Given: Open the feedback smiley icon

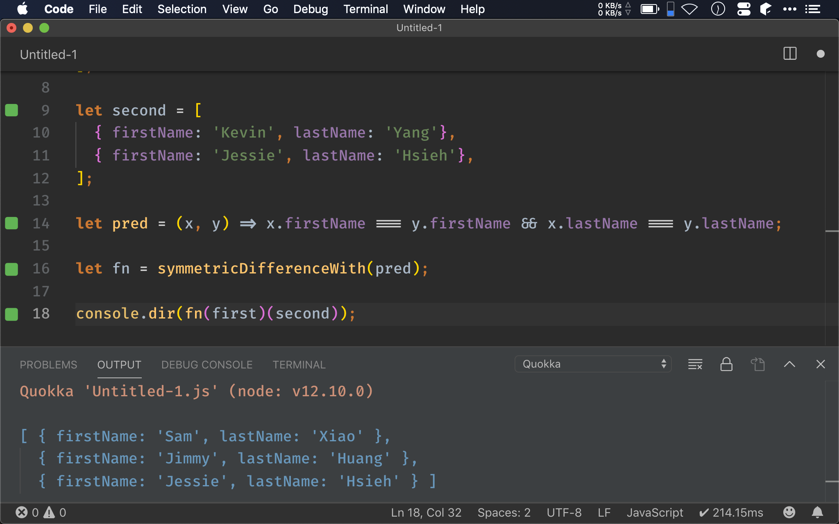Looking at the screenshot, I should (x=789, y=512).
